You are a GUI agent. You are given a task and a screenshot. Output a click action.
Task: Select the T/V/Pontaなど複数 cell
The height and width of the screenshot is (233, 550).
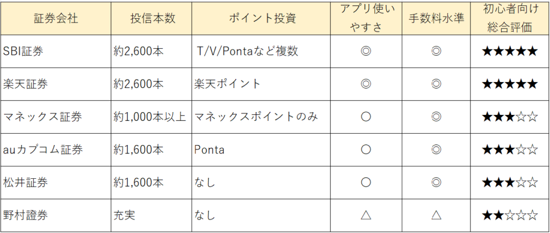pos(248,51)
